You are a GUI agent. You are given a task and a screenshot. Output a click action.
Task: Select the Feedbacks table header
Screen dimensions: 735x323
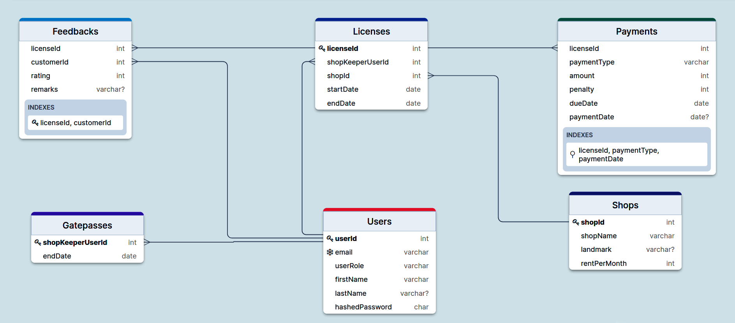[76, 31]
